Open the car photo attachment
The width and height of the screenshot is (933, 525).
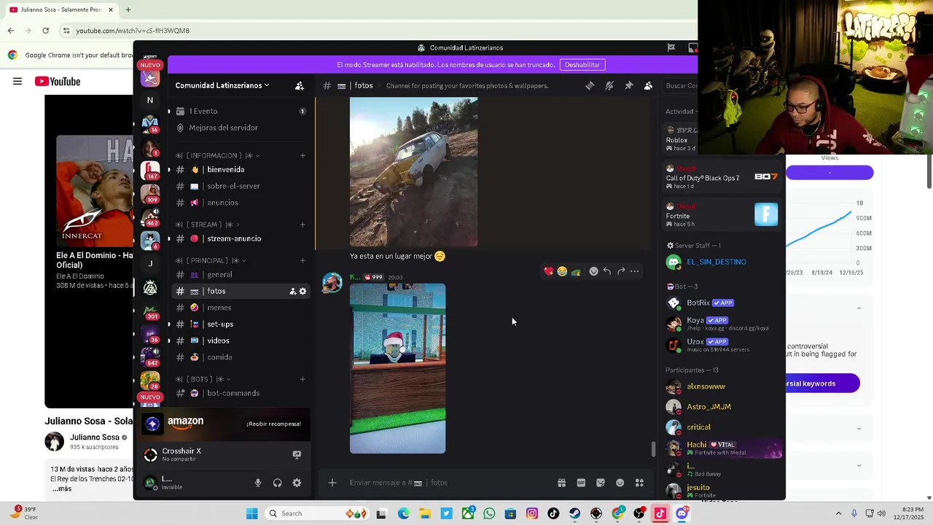pyautogui.click(x=413, y=172)
